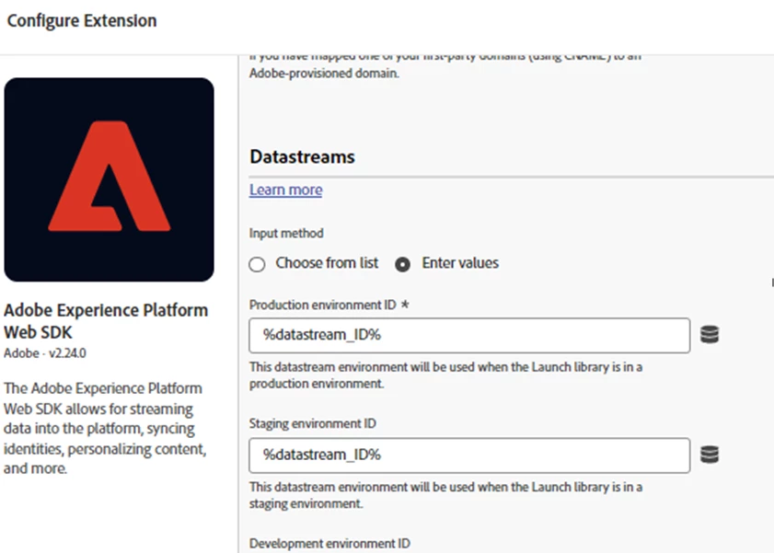
Task: Click the Configure Extension title
Action: pos(82,21)
